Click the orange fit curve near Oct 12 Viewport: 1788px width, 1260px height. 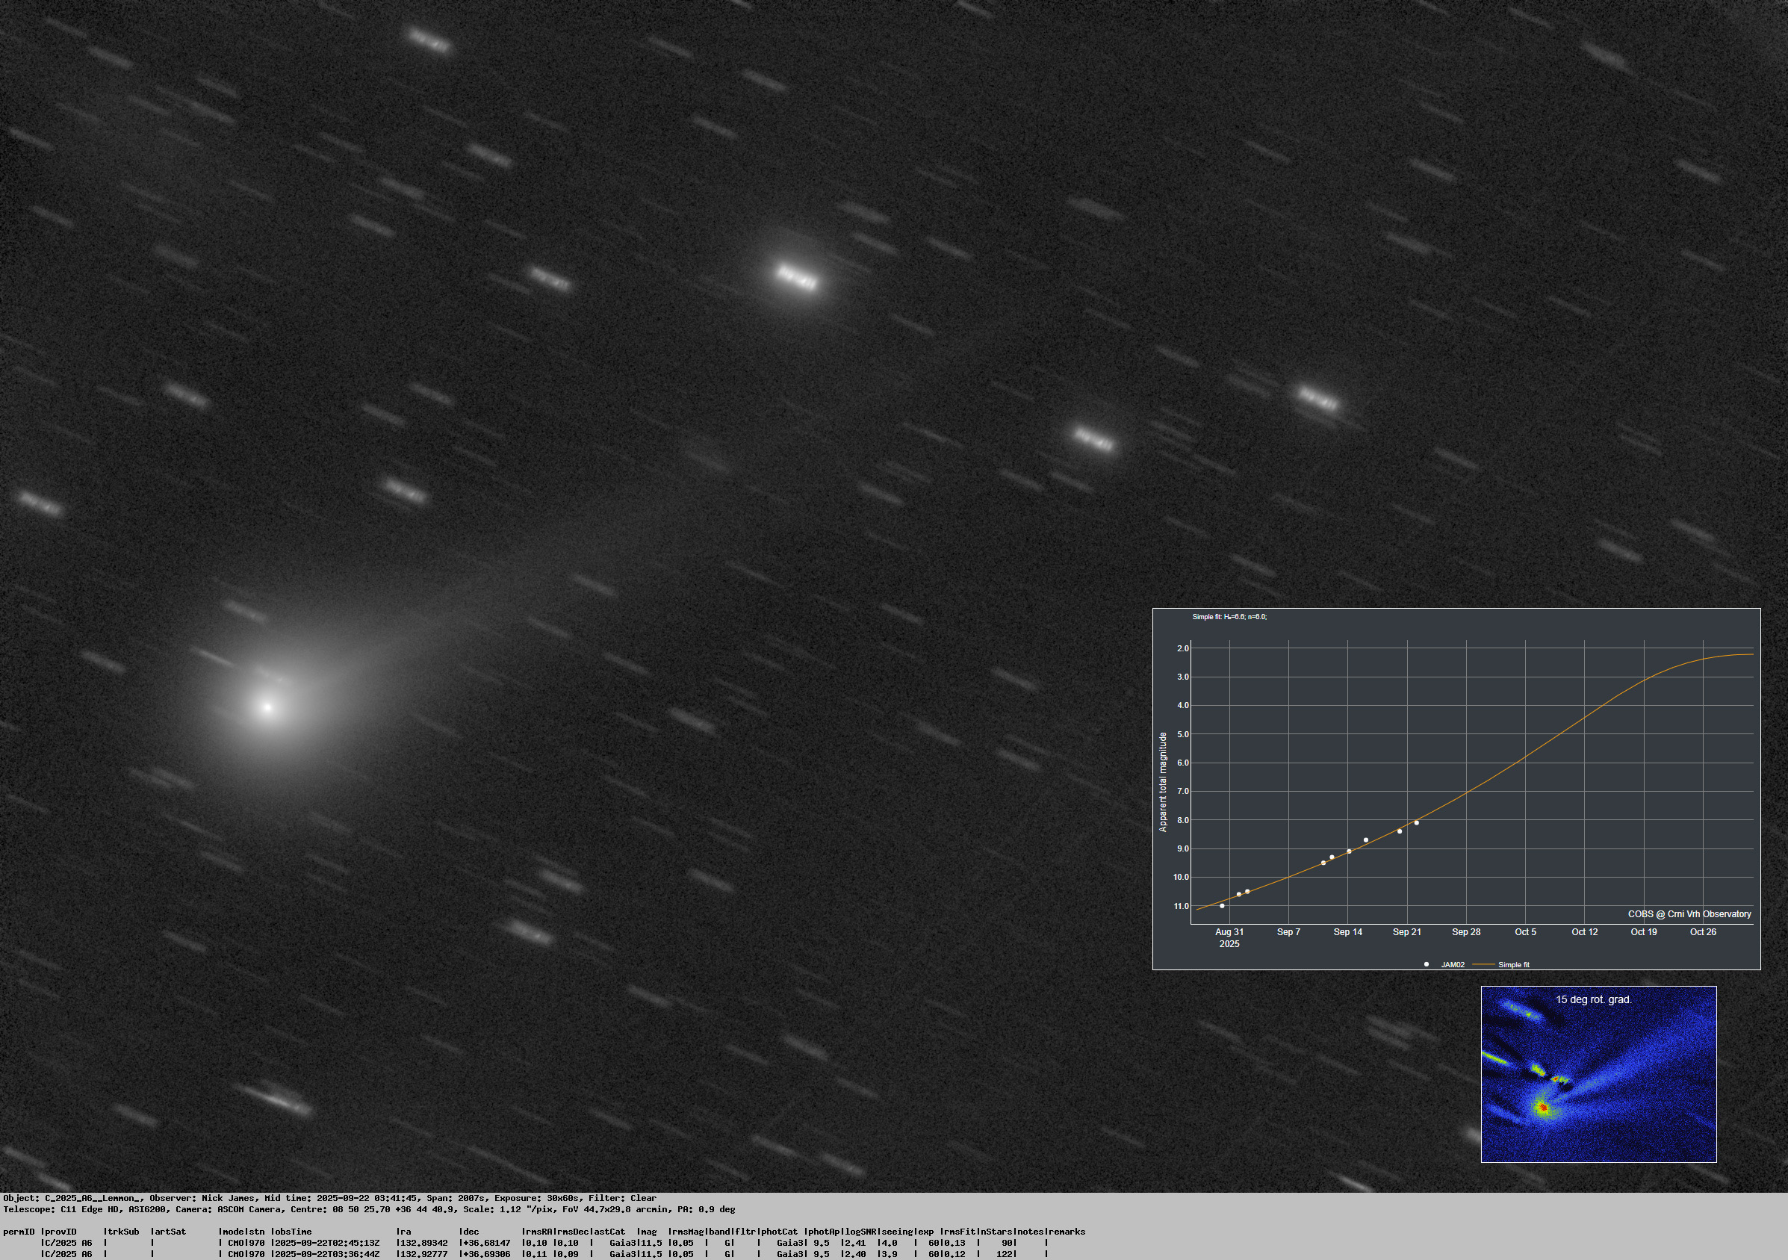click(1585, 717)
